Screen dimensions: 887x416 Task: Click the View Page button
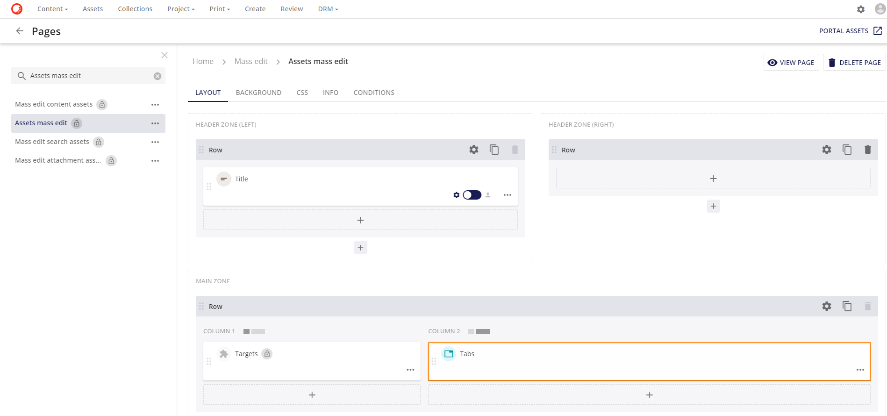tap(791, 63)
